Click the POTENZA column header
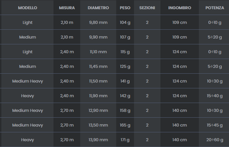Image resolution: width=229 pixels, height=147 pixels. pos(215,8)
